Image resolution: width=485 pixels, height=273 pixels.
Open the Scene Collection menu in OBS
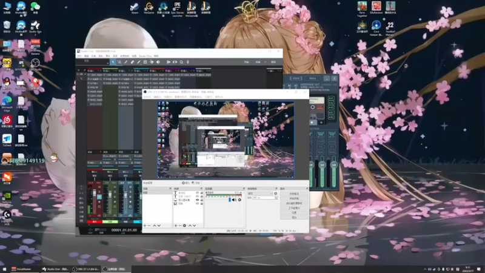[196, 97]
